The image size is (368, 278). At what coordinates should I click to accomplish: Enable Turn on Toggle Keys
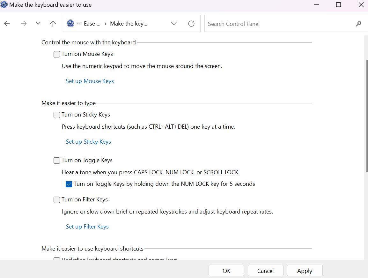click(x=56, y=160)
